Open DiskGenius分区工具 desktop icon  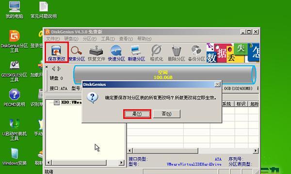point(14,41)
